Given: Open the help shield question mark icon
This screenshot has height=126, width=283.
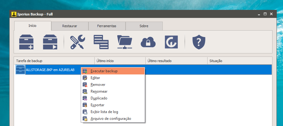Looking at the screenshot, I should point(199,42).
